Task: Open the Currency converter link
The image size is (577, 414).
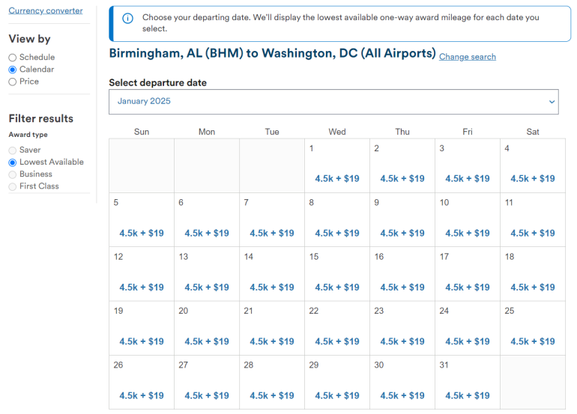Action: pos(46,10)
